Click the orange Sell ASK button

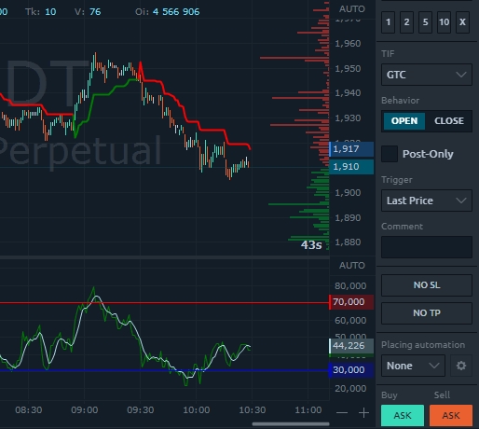(x=451, y=415)
